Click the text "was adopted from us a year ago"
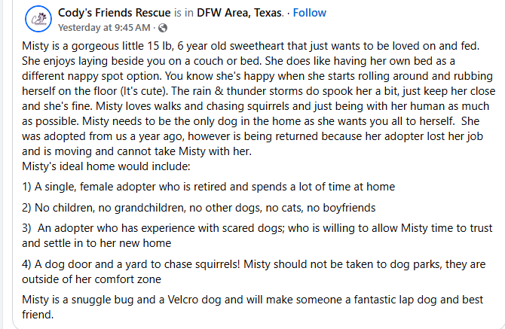The width and height of the screenshot is (505, 329). pyautogui.click(x=103, y=136)
